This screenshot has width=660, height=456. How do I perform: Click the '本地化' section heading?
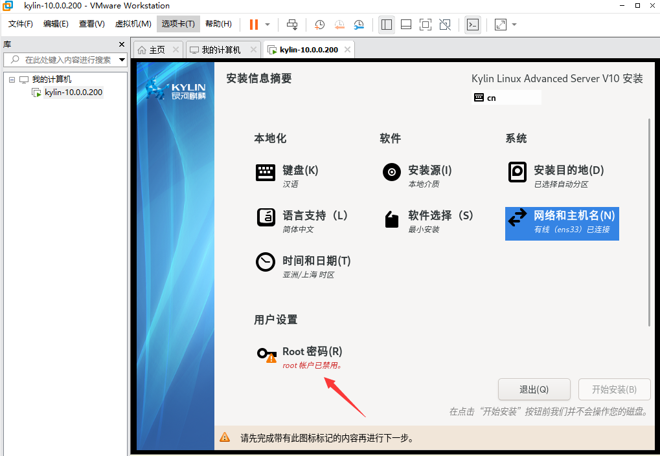pyautogui.click(x=270, y=138)
